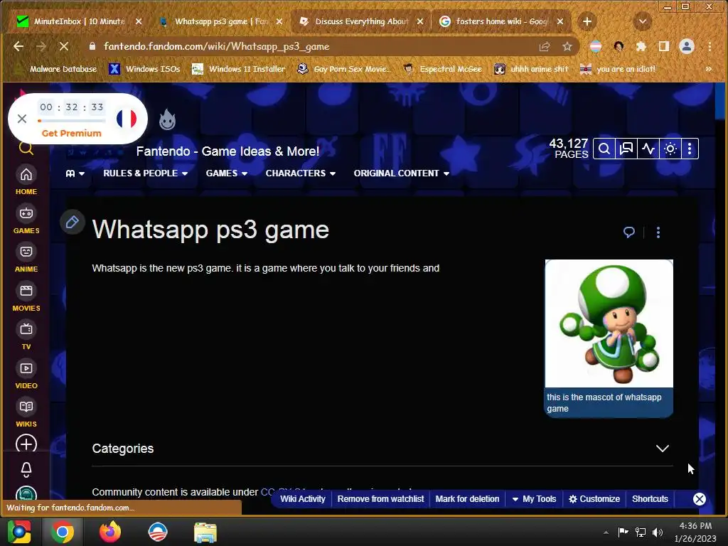The image size is (728, 546).
Task: Toggle the browser side panel
Action: (664, 46)
